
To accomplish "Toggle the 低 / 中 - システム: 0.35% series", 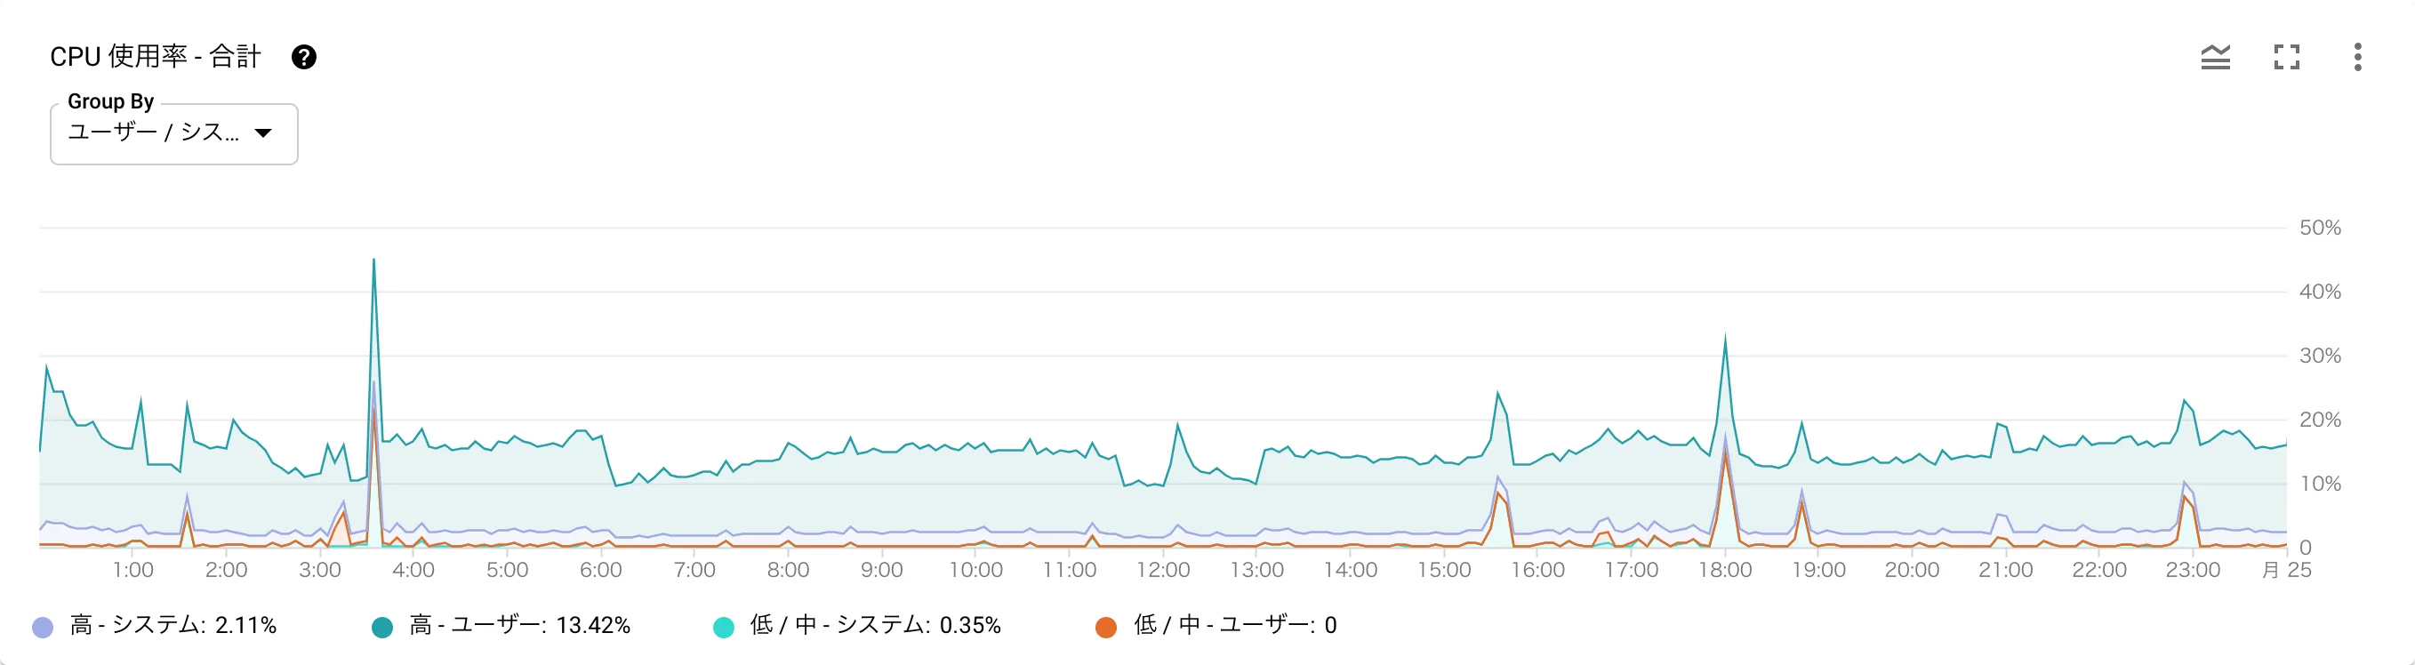I will (875, 626).
